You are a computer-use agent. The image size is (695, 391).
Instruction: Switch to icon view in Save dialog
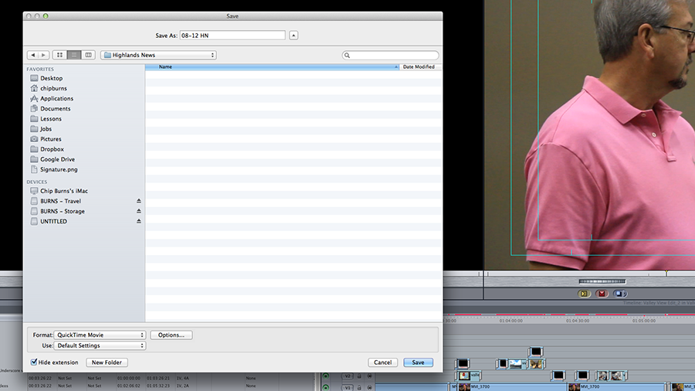pos(59,55)
